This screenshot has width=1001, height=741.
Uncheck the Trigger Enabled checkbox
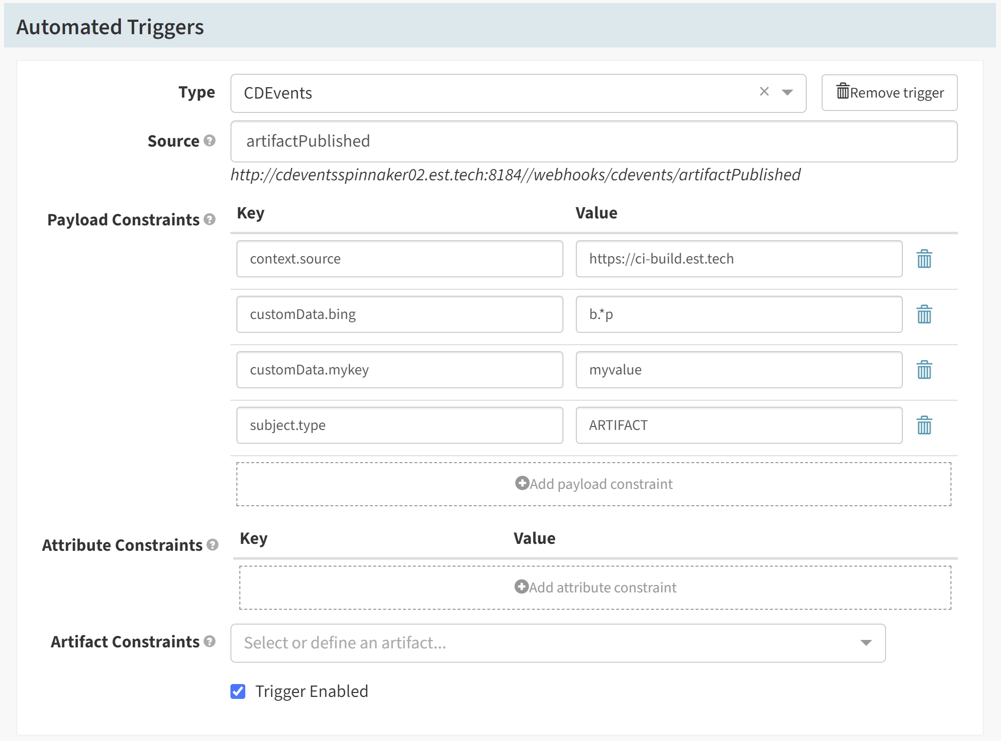238,691
